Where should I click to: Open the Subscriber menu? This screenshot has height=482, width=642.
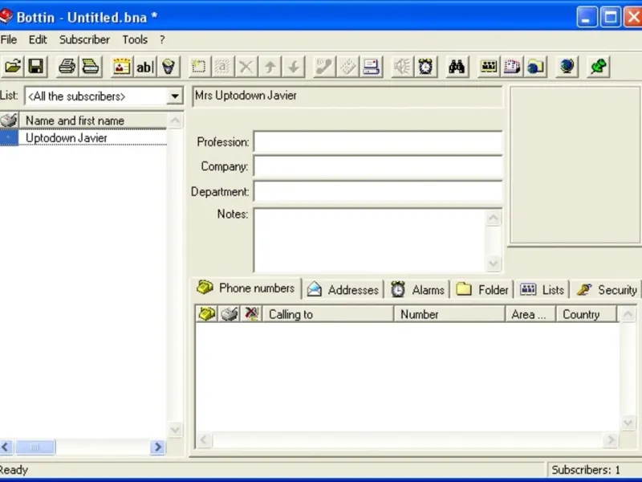(x=84, y=39)
